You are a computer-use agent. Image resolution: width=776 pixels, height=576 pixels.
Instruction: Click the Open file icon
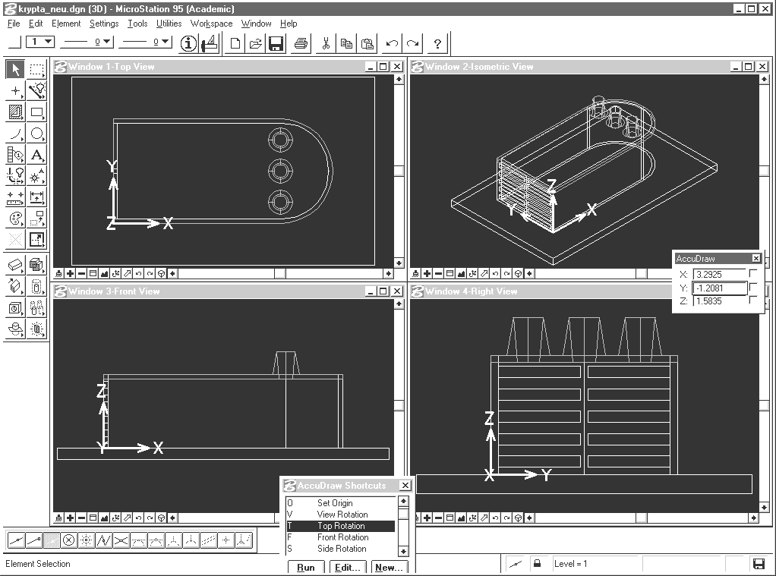pyautogui.click(x=255, y=43)
